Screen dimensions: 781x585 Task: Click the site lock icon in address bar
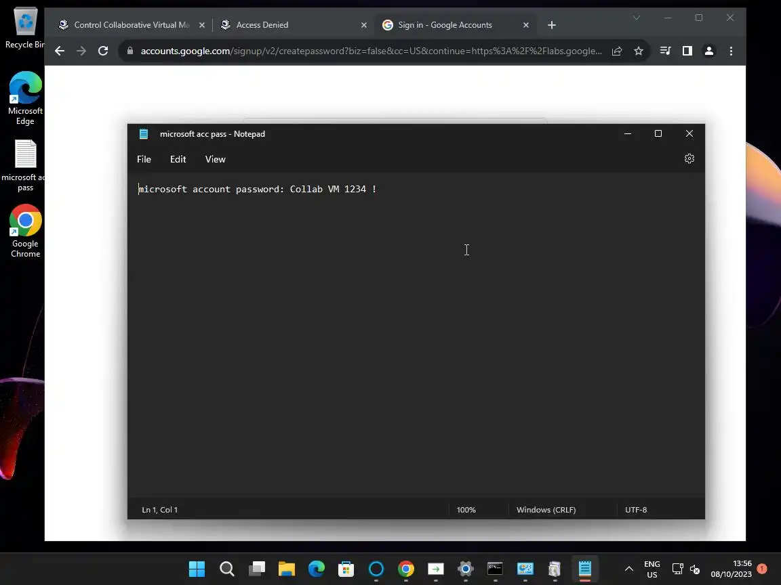(130, 51)
